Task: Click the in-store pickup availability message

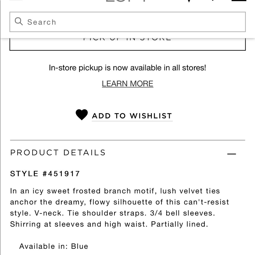Action: pyautogui.click(x=127, y=68)
